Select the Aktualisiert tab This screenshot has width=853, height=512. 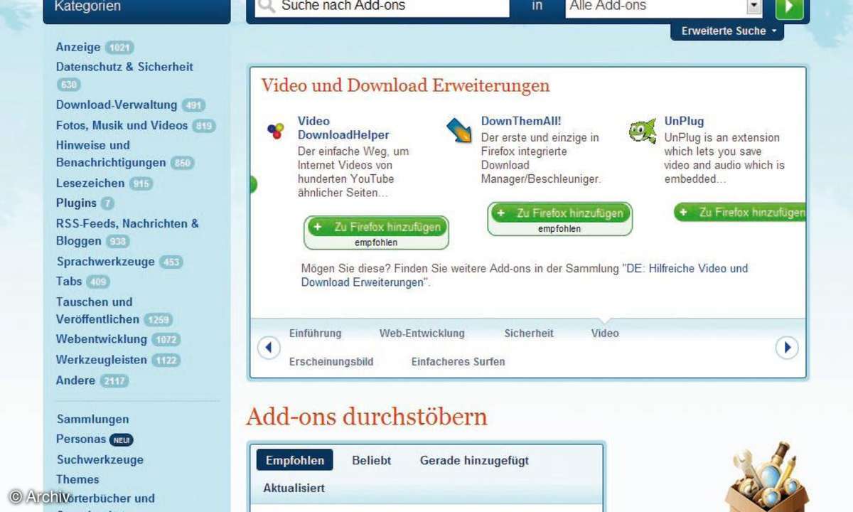click(x=294, y=489)
